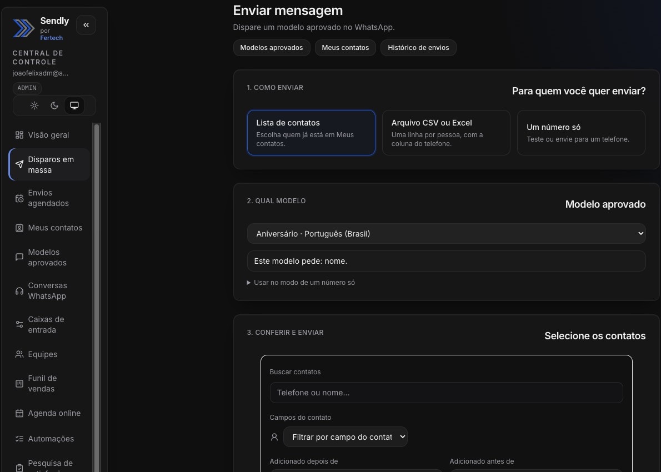Focus the Telefone ou nome search field
This screenshot has height=472, width=661.
(446, 393)
